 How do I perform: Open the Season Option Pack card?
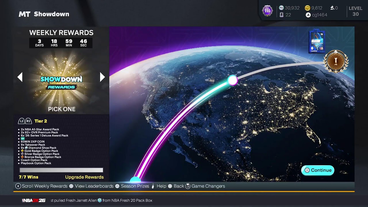point(317,41)
